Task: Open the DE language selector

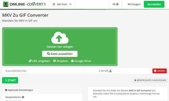Action: tap(115, 4)
